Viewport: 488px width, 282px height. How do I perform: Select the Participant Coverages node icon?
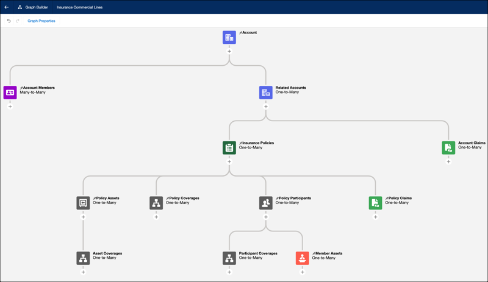[x=229, y=258]
